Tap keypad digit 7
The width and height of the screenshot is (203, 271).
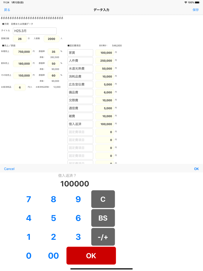(29, 199)
